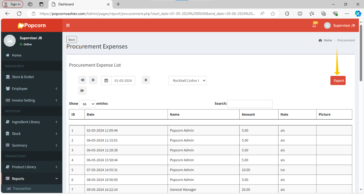Open tab actions menu icon
The height and width of the screenshot is (194, 364).
tap(41, 4)
